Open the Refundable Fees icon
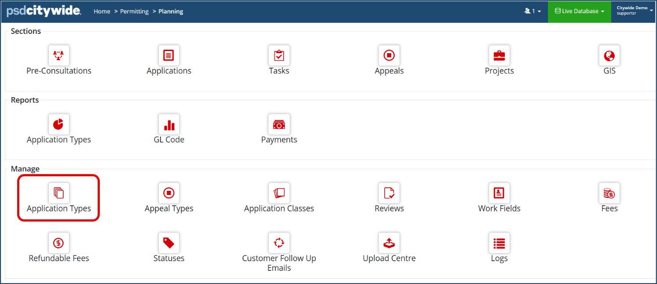 [59, 243]
